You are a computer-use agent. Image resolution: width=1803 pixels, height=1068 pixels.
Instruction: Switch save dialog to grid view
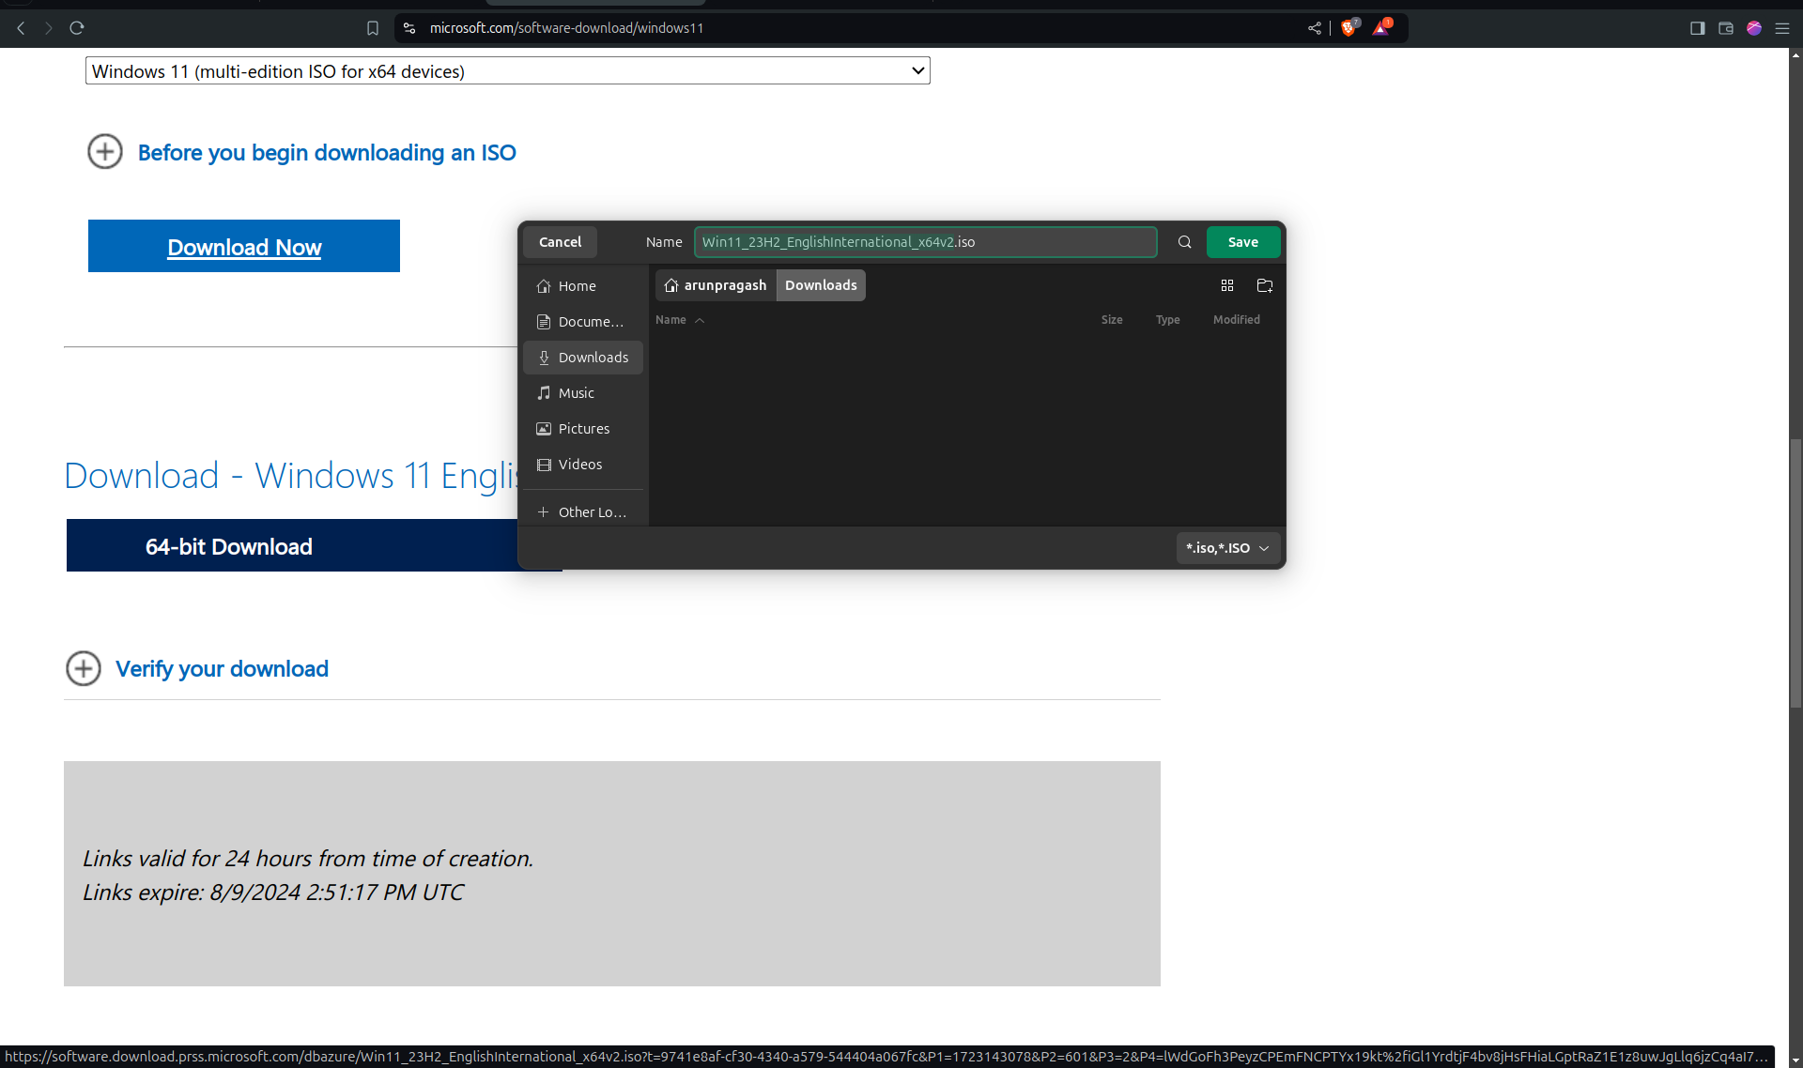(1227, 285)
